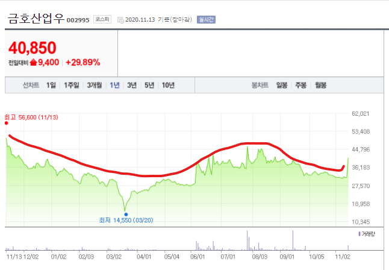Select the 1일 line chart period
Screen dimensions: 389x270
coord(51,85)
